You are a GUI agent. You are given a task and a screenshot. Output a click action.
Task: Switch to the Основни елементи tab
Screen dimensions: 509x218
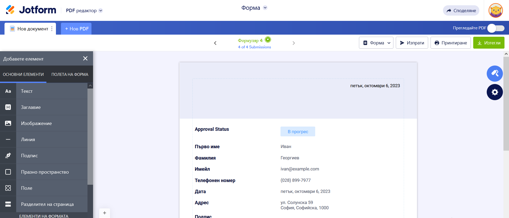tap(23, 75)
